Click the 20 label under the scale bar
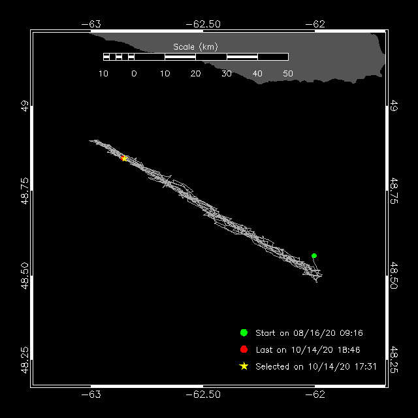418x418 pixels. point(196,74)
